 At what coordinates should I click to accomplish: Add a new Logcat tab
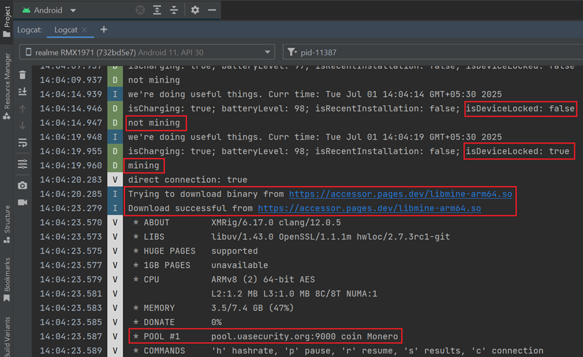click(x=104, y=29)
